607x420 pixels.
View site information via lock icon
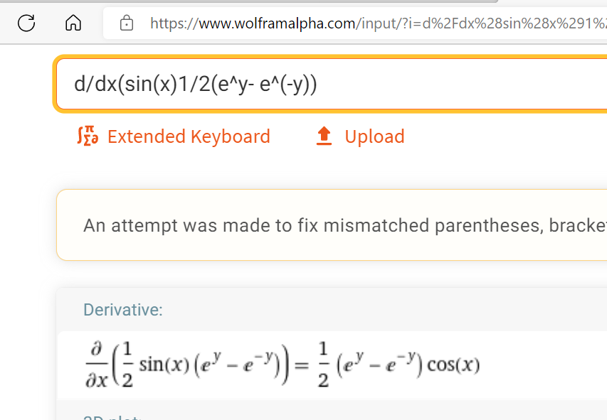click(127, 23)
